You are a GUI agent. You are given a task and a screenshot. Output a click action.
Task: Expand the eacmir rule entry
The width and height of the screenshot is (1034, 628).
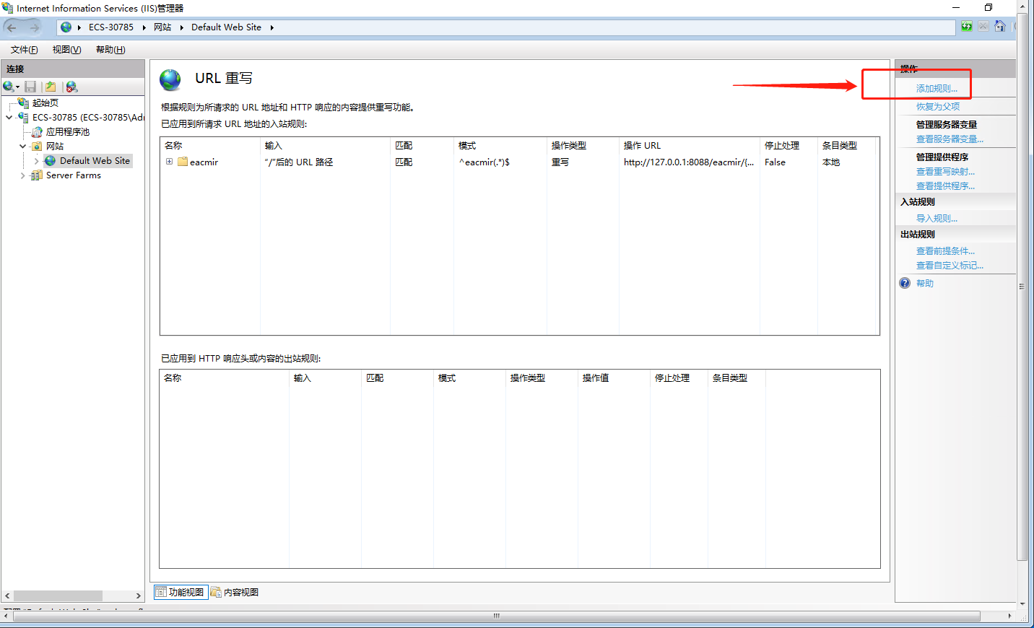[168, 162]
